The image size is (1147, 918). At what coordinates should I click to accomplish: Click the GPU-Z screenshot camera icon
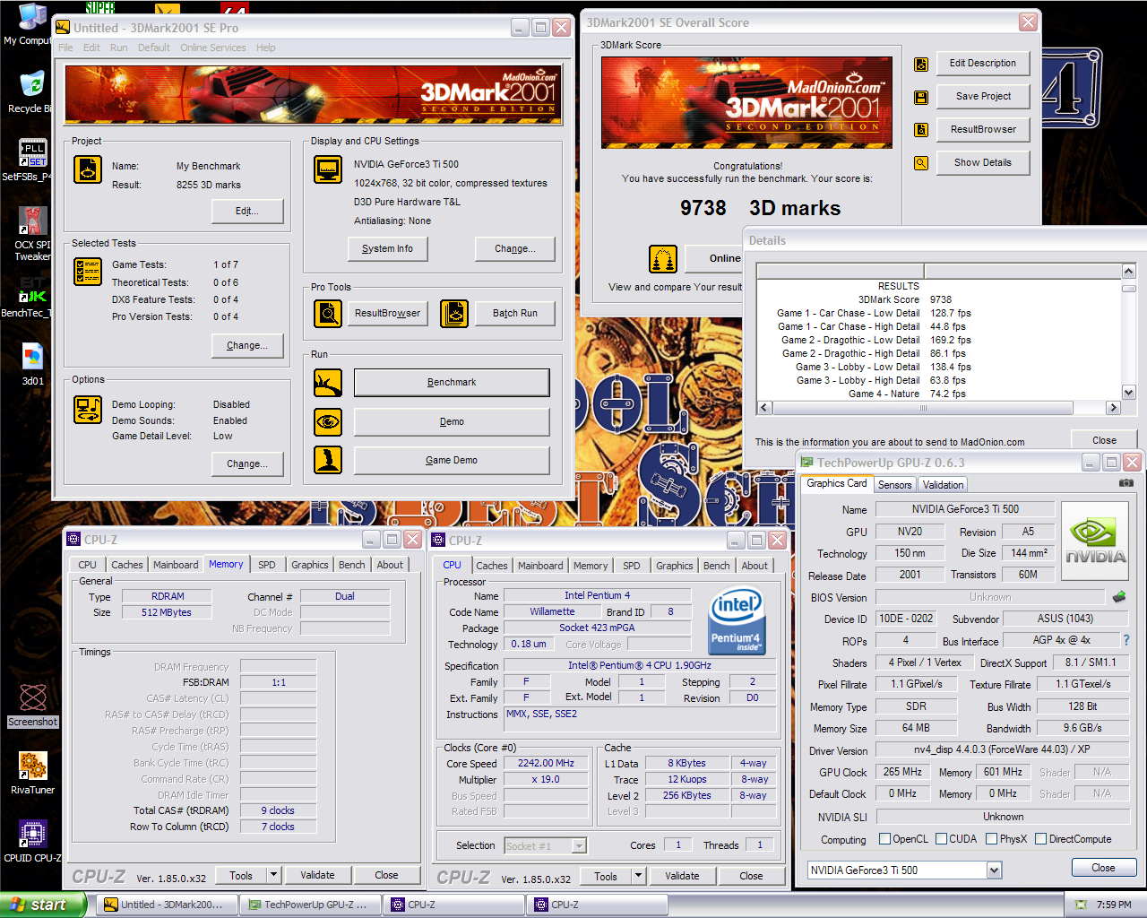coord(1126,483)
